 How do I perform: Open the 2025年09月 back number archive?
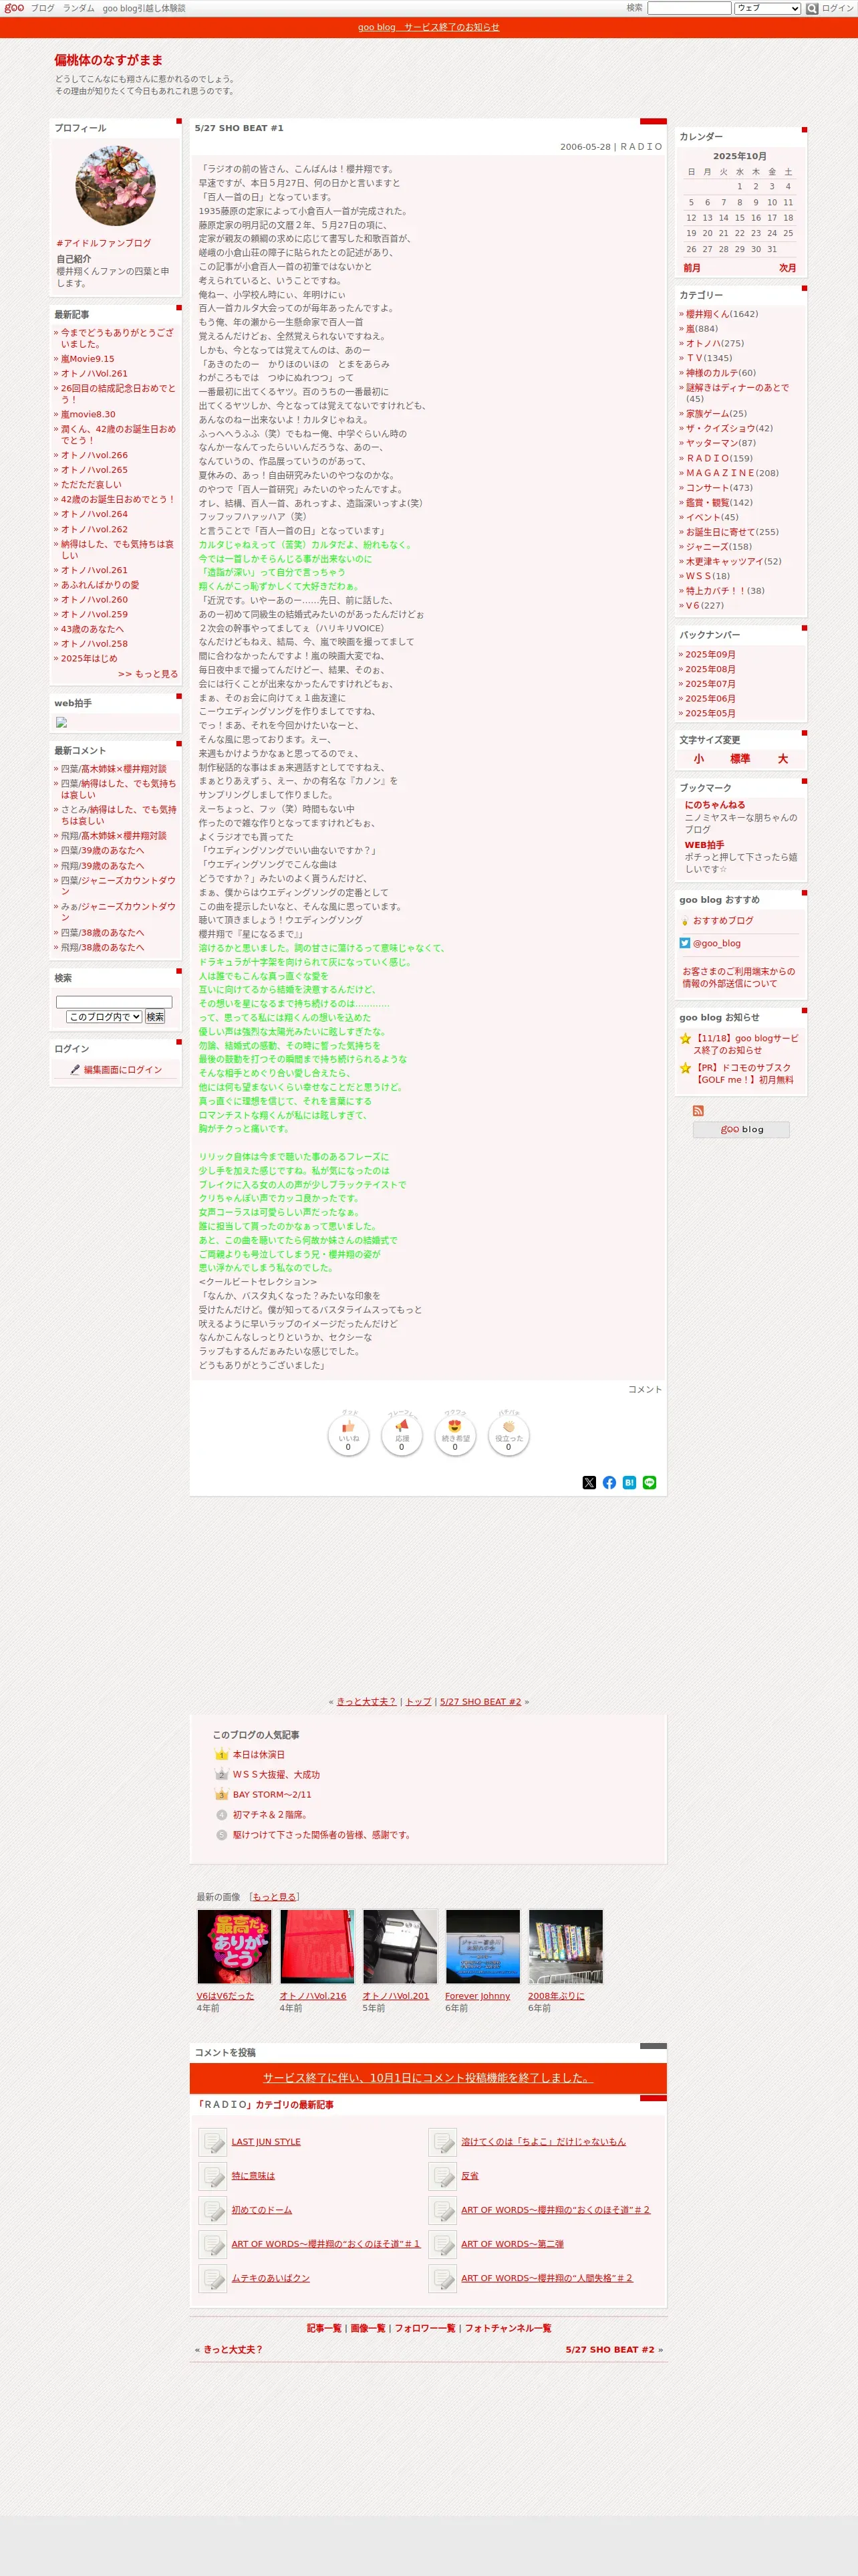[x=710, y=654]
